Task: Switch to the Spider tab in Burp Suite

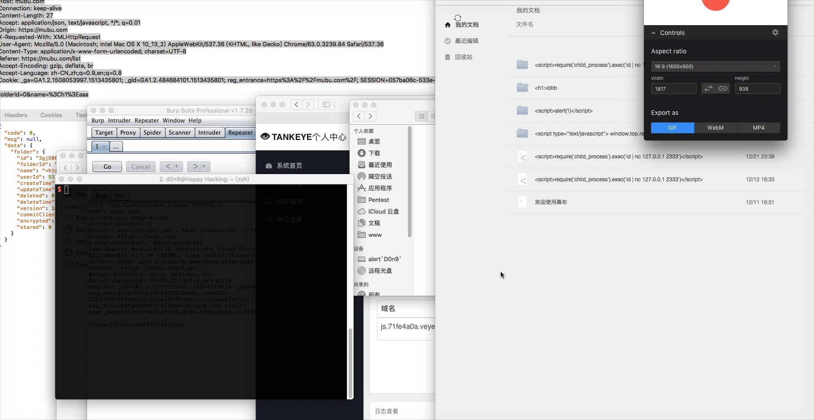Action: pos(152,132)
